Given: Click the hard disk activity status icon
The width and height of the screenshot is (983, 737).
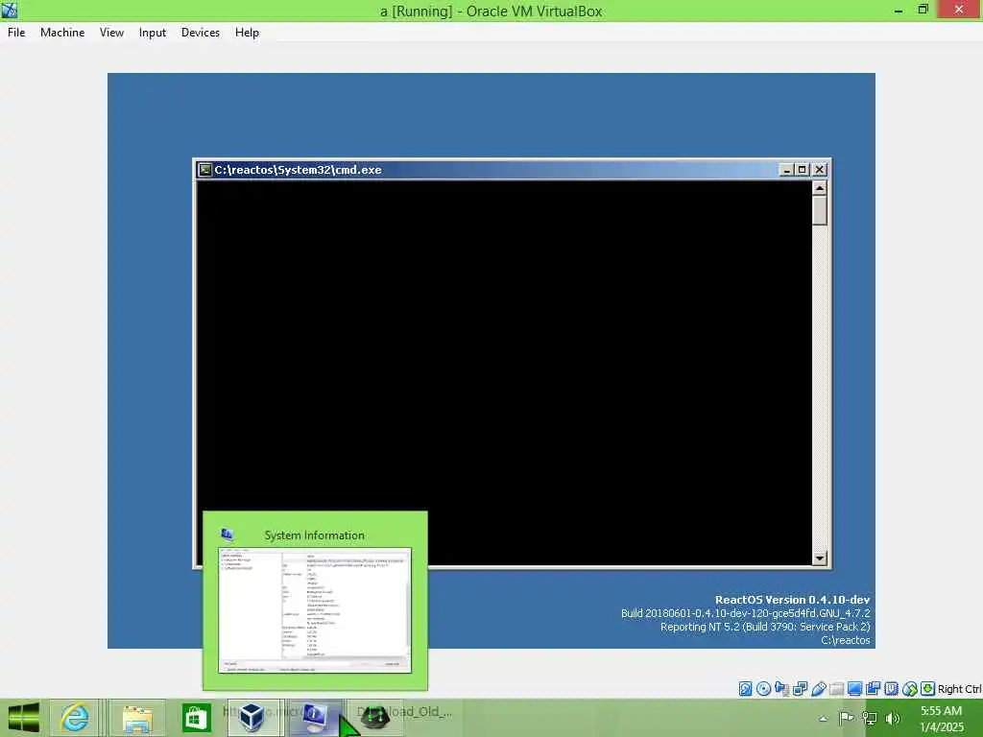Looking at the screenshot, I should [745, 689].
